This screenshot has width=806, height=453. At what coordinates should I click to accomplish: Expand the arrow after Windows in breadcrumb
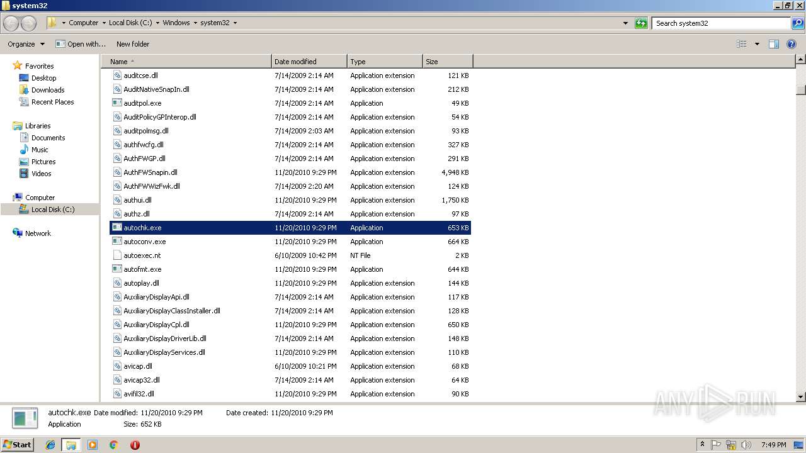(x=195, y=23)
